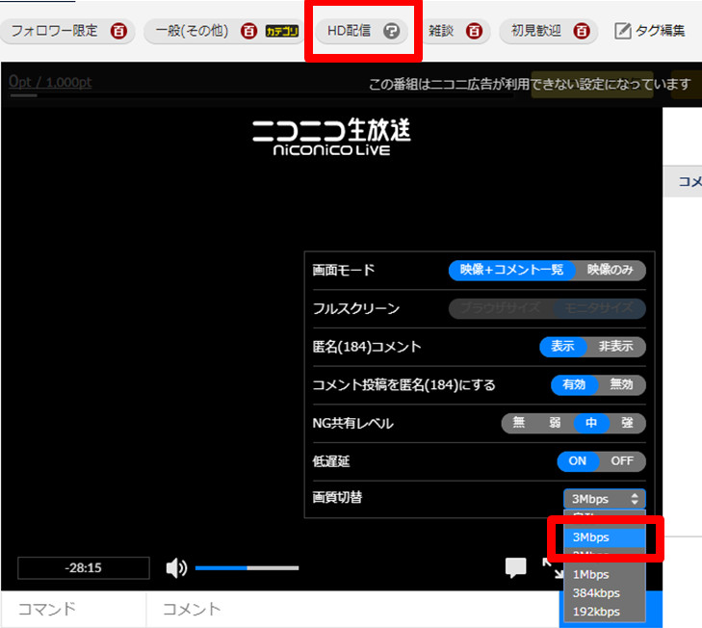Click the -28:15 time display box

point(83,568)
